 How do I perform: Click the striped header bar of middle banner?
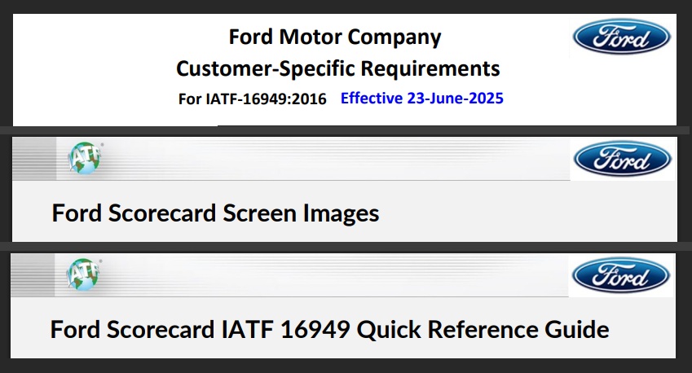point(291,159)
